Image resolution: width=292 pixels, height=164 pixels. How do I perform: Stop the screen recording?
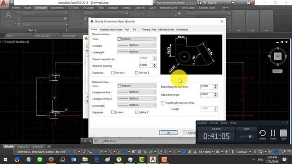[x=283, y=135]
